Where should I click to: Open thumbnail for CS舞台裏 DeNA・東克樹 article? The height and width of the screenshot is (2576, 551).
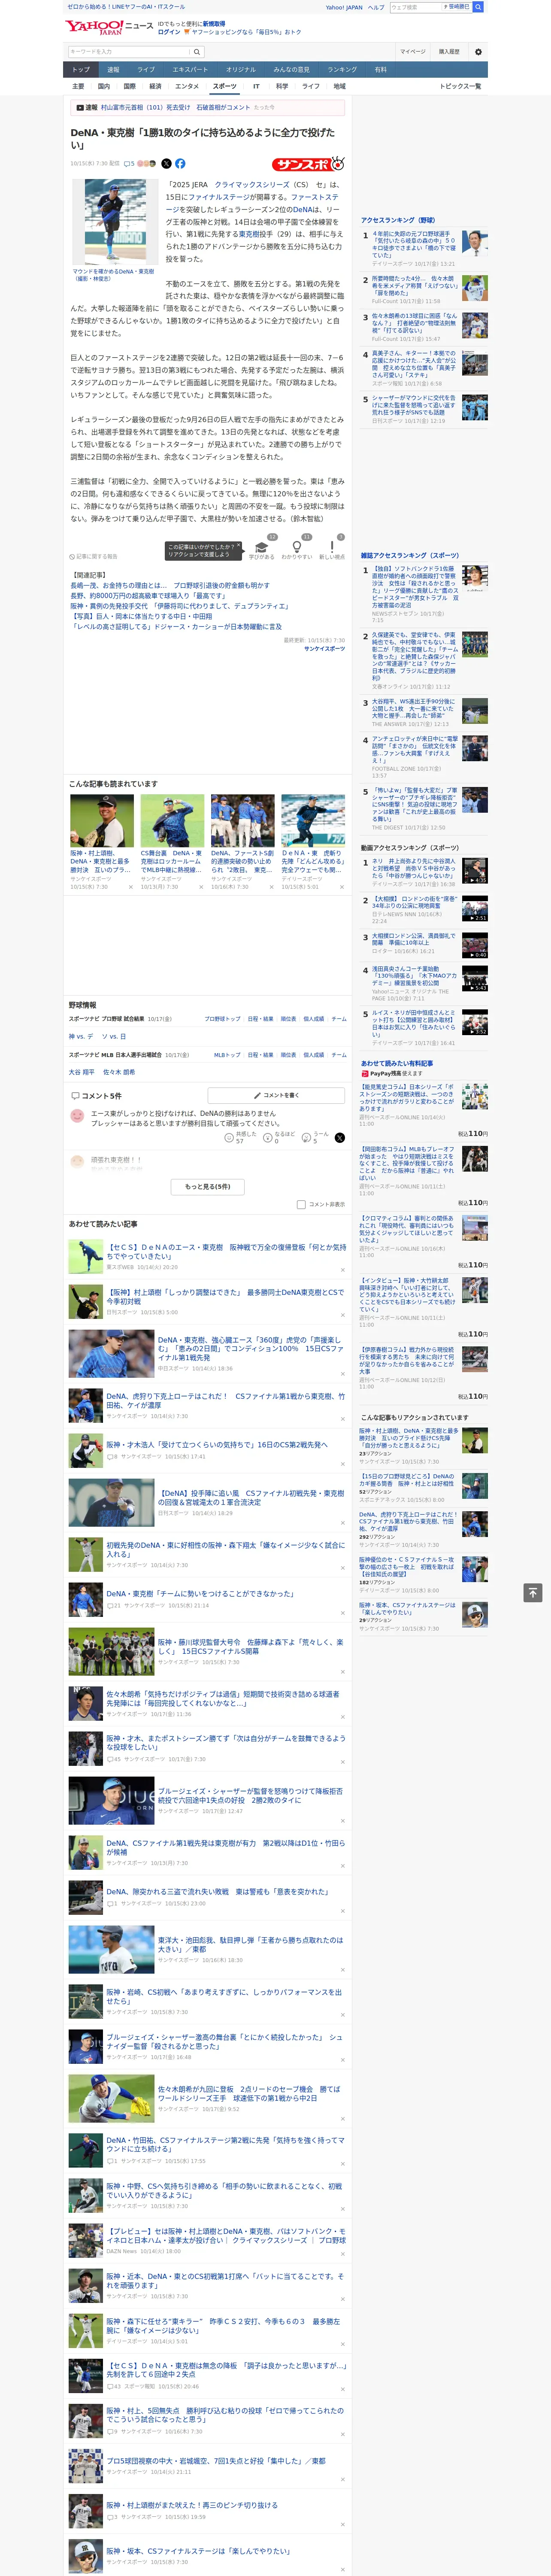click(172, 821)
